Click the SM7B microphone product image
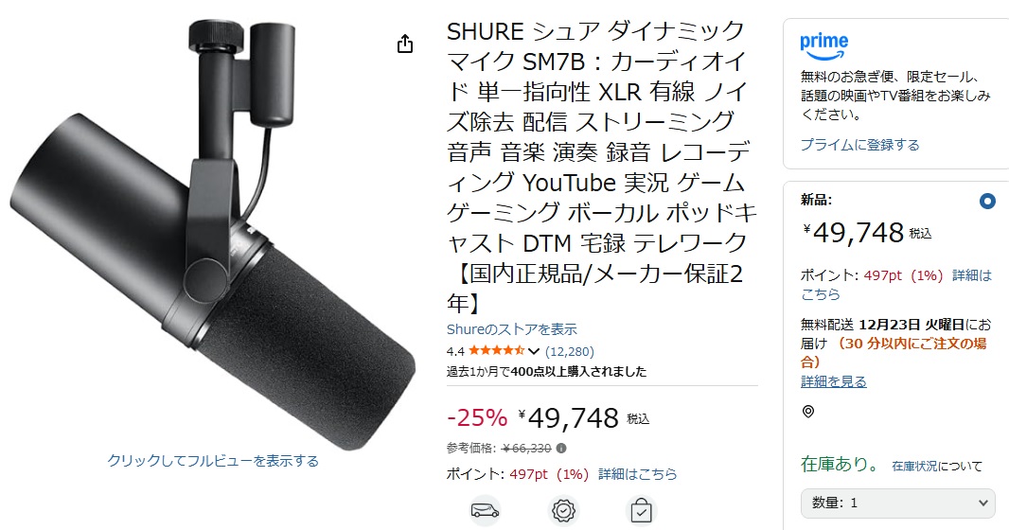This screenshot has width=1009, height=530. coord(212,235)
